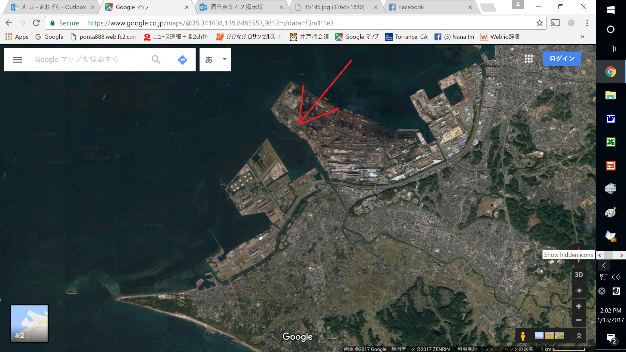Select the 3D view toggle button

coord(579,274)
